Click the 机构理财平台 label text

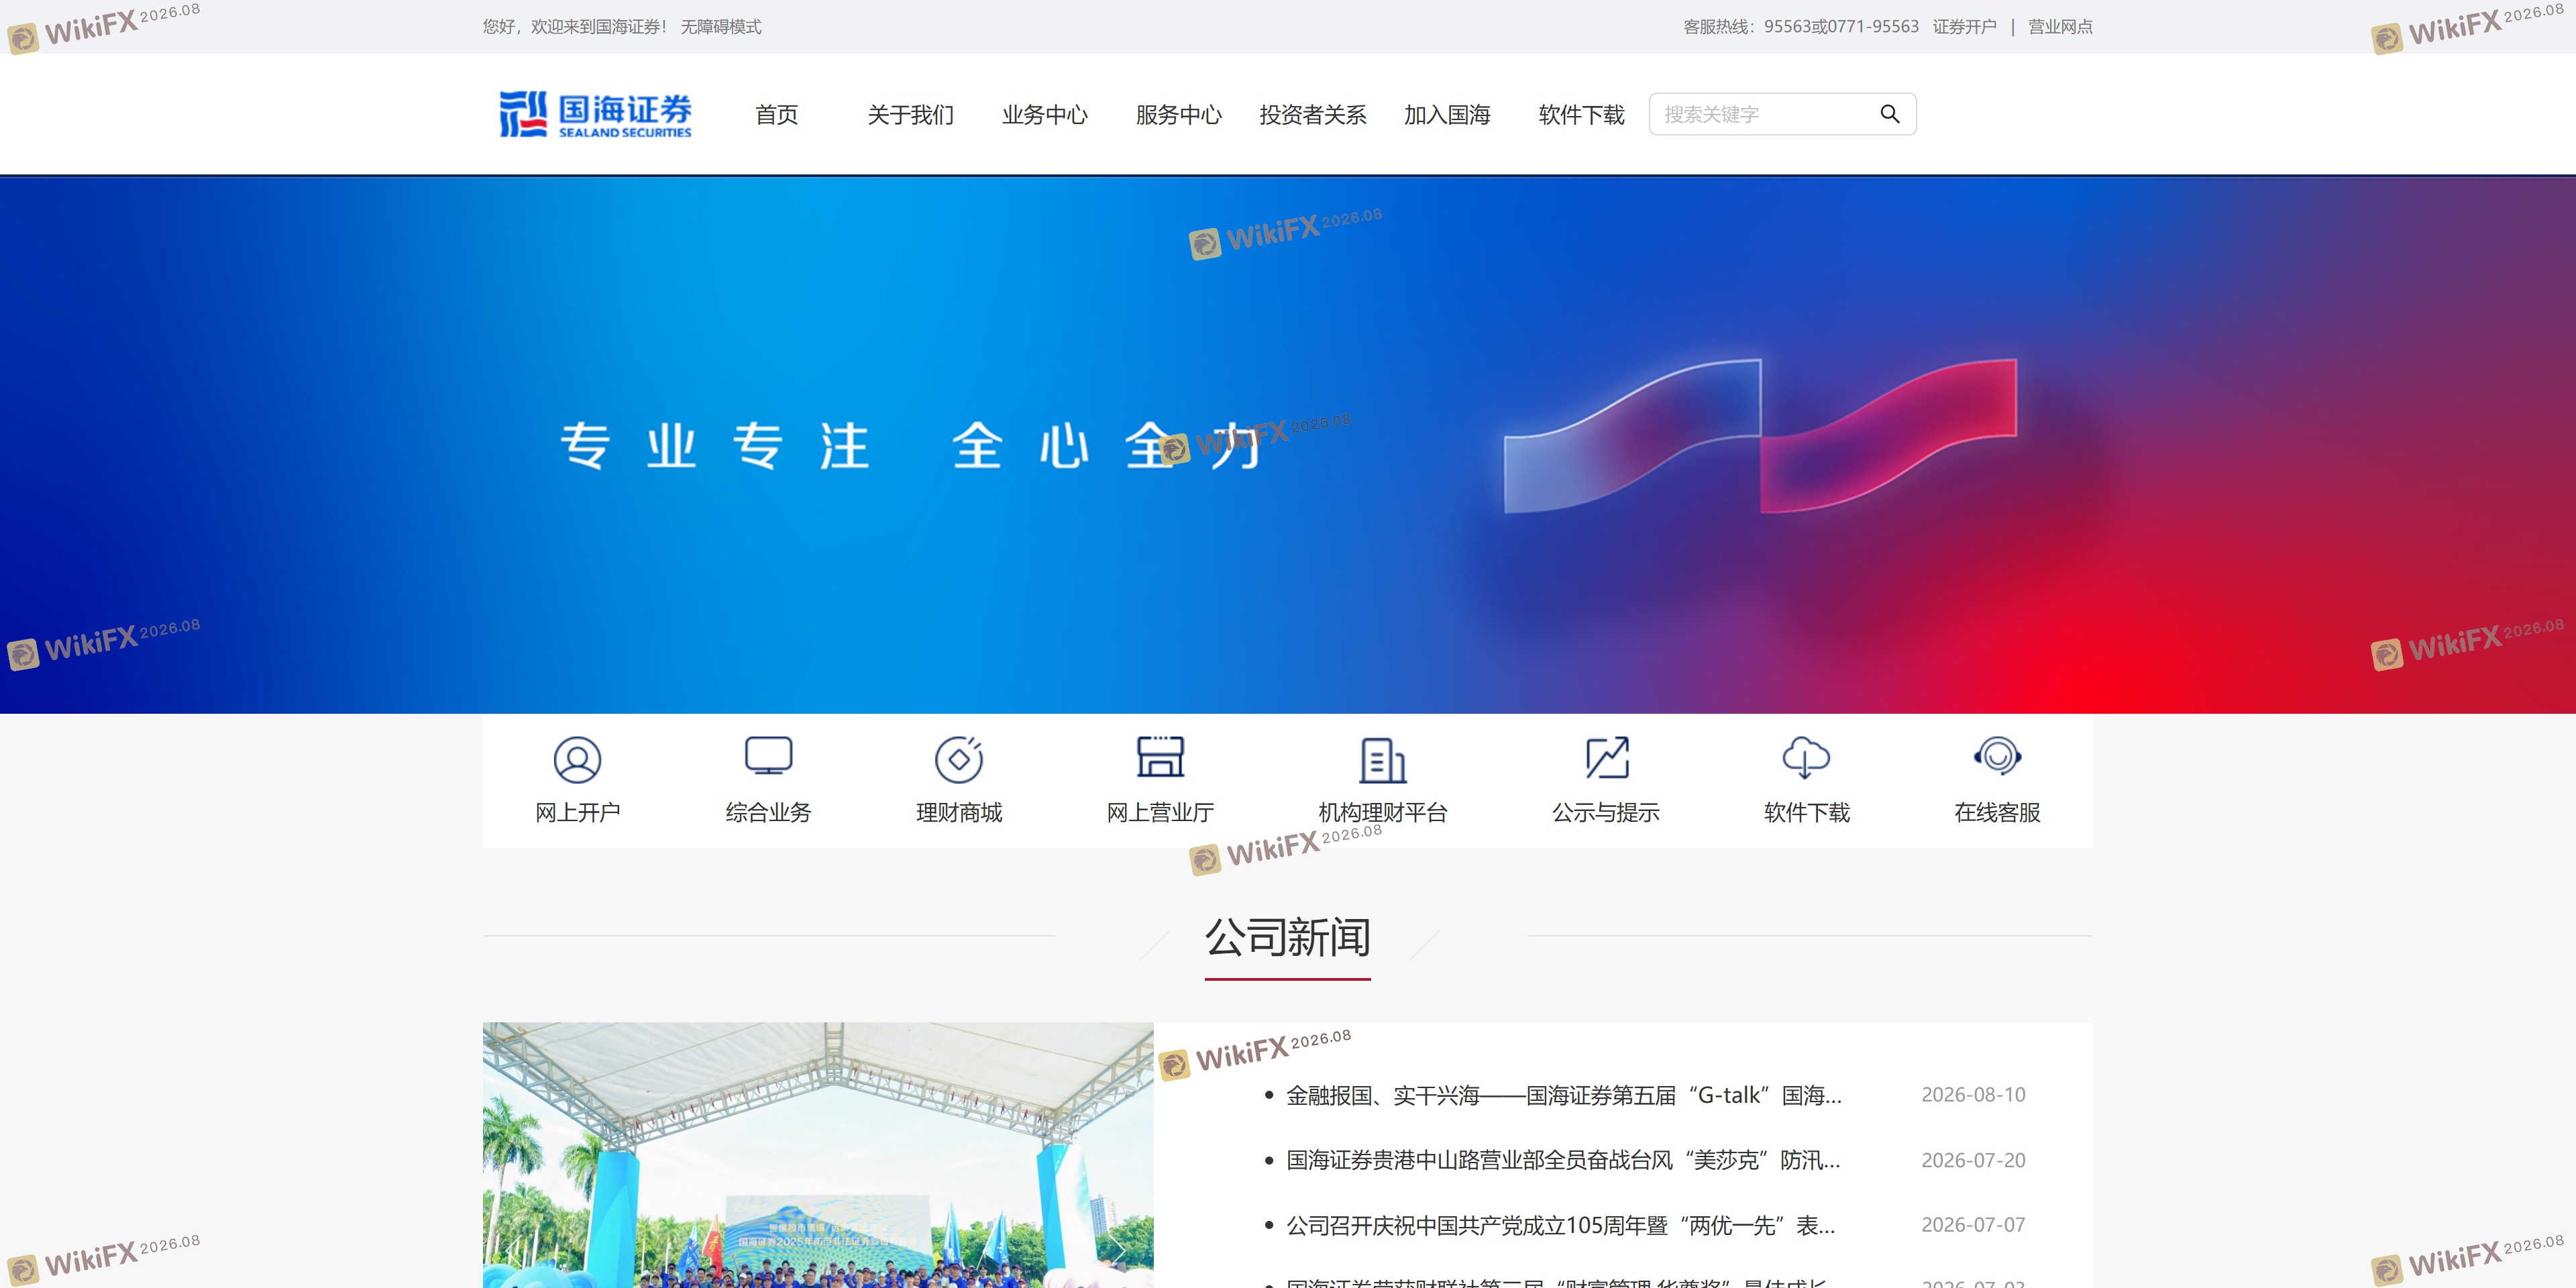pyautogui.click(x=1383, y=813)
